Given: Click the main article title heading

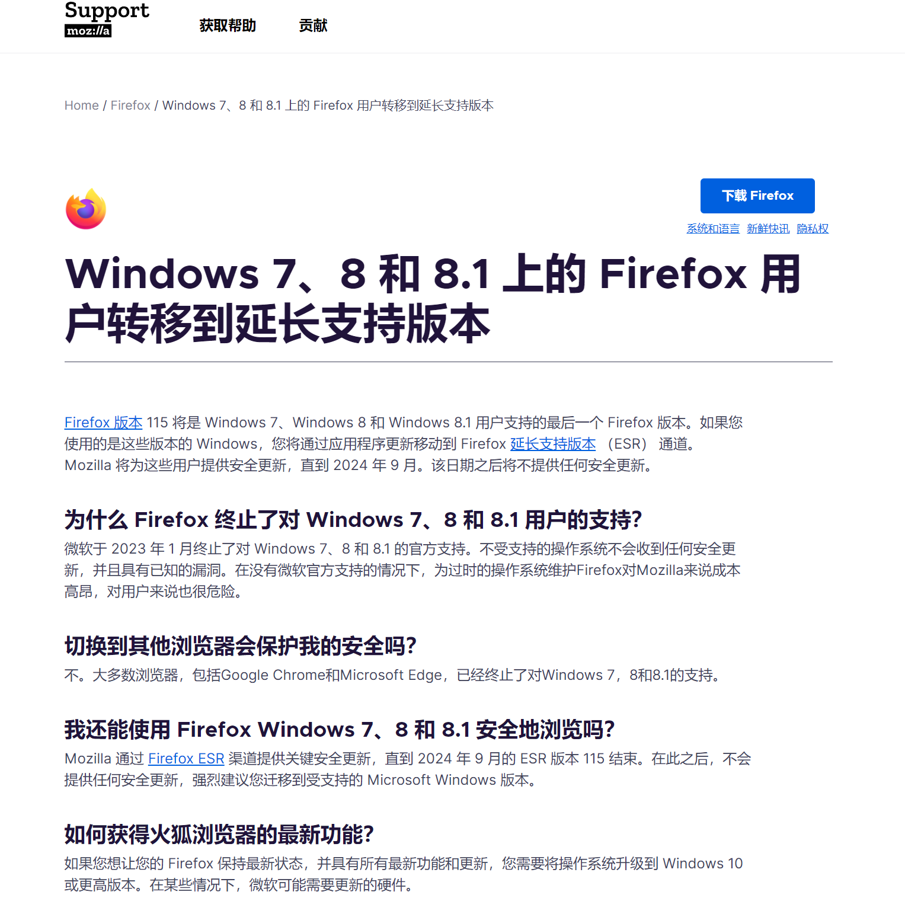Looking at the screenshot, I should 433,299.
